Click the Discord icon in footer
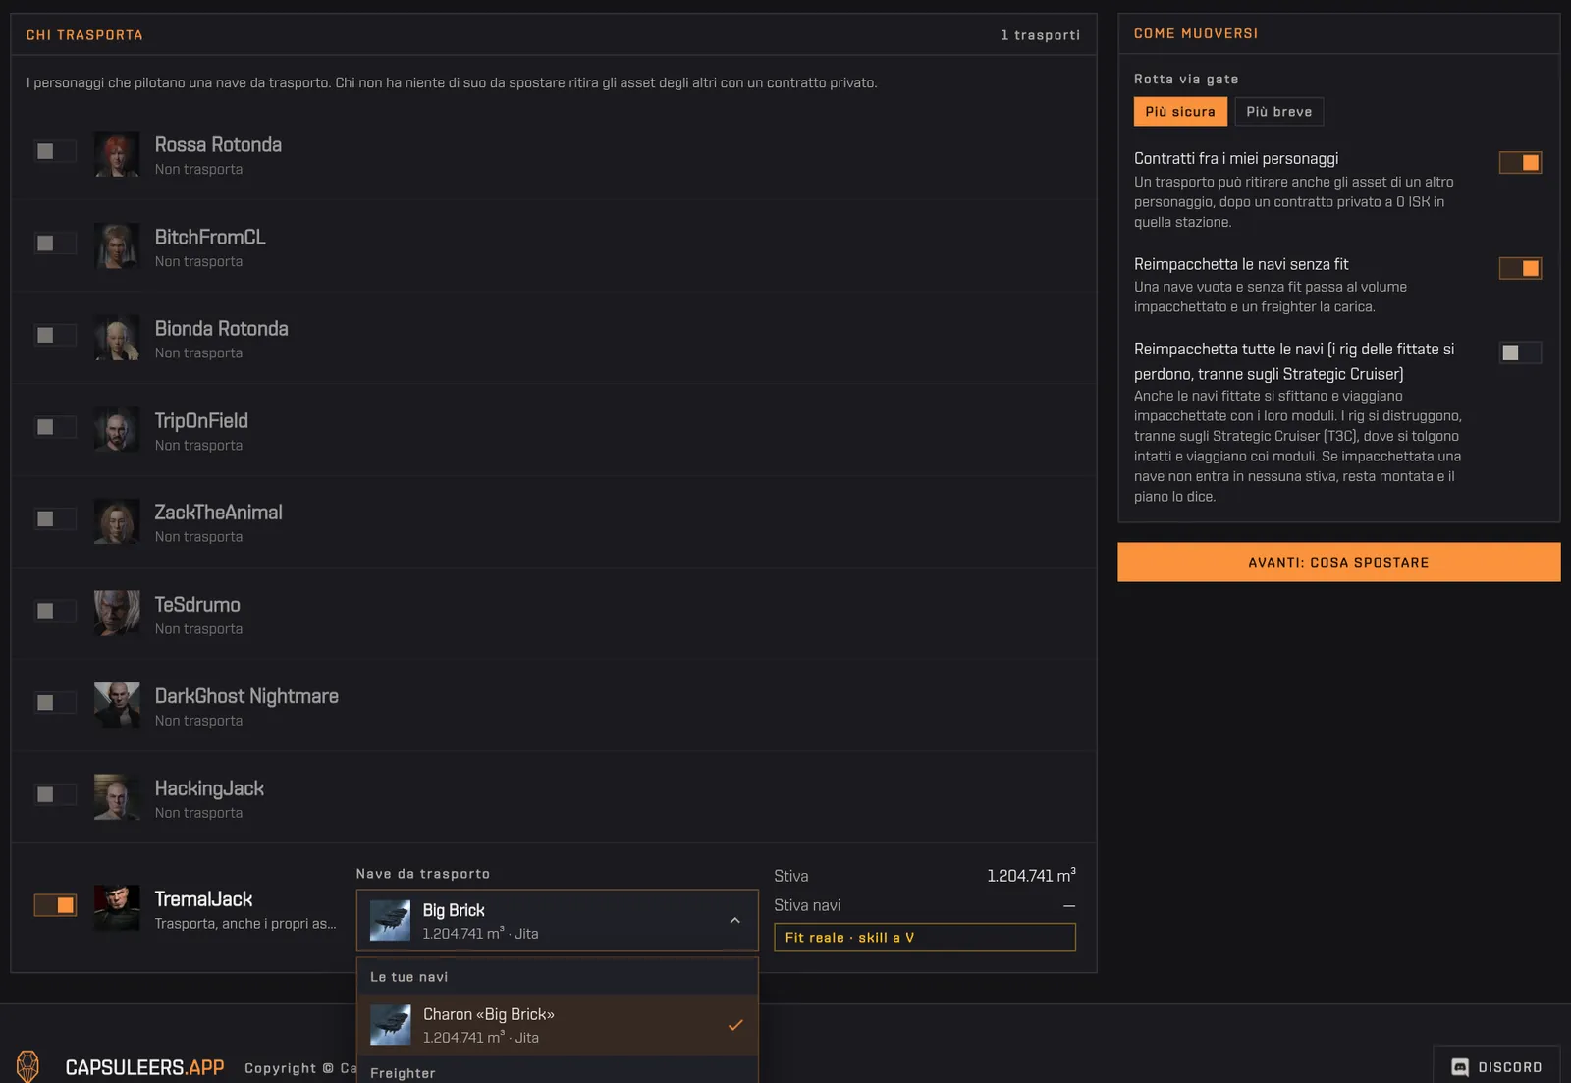 click(x=1460, y=1067)
